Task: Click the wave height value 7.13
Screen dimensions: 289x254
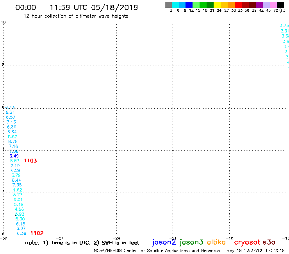Action: pyautogui.click(x=11, y=122)
